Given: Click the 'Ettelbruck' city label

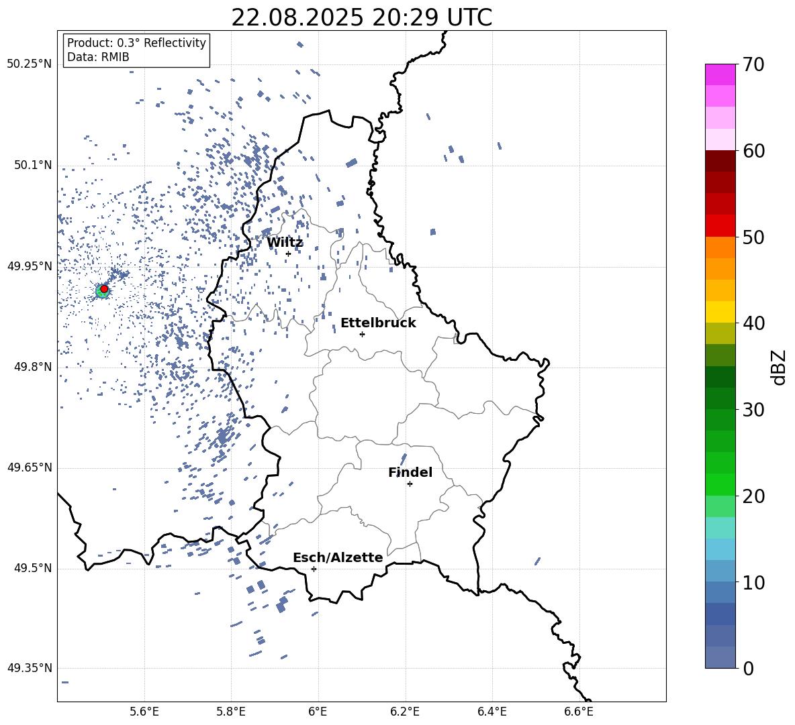Looking at the screenshot, I should [378, 323].
